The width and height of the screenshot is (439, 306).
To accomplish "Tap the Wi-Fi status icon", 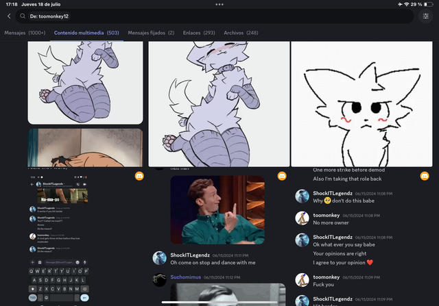I will pos(407,5).
